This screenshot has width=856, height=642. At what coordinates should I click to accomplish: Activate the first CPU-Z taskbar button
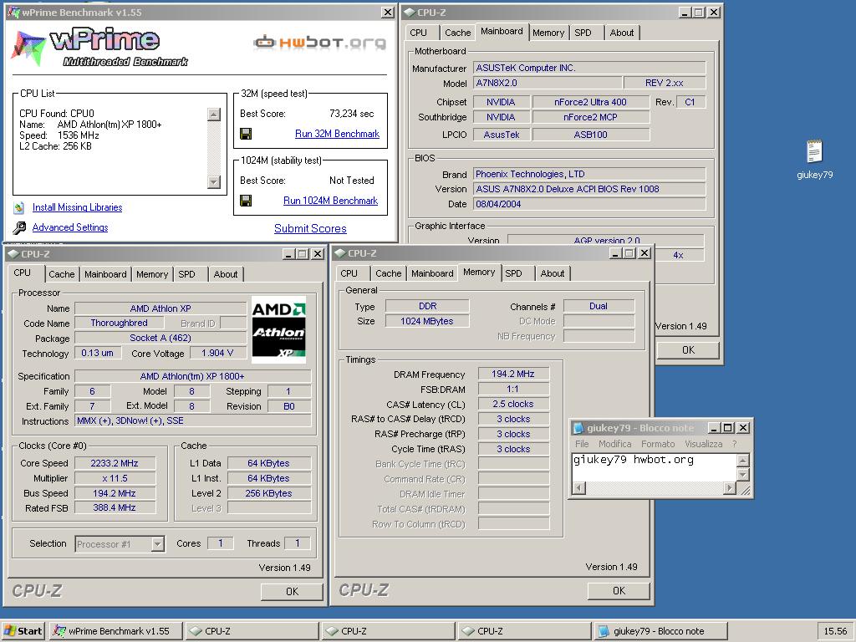(252, 631)
